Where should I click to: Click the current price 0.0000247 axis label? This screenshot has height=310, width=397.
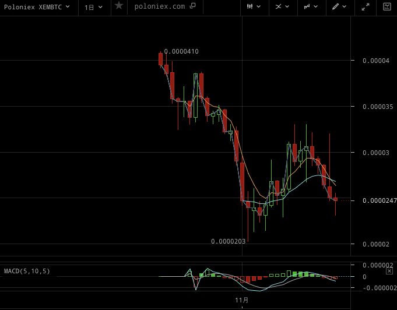[x=380, y=200]
